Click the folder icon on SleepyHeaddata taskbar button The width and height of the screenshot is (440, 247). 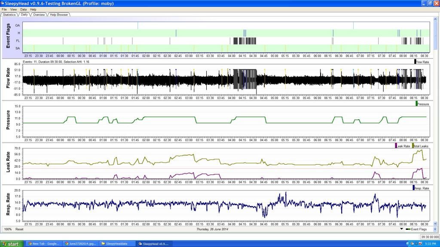click(x=103, y=244)
